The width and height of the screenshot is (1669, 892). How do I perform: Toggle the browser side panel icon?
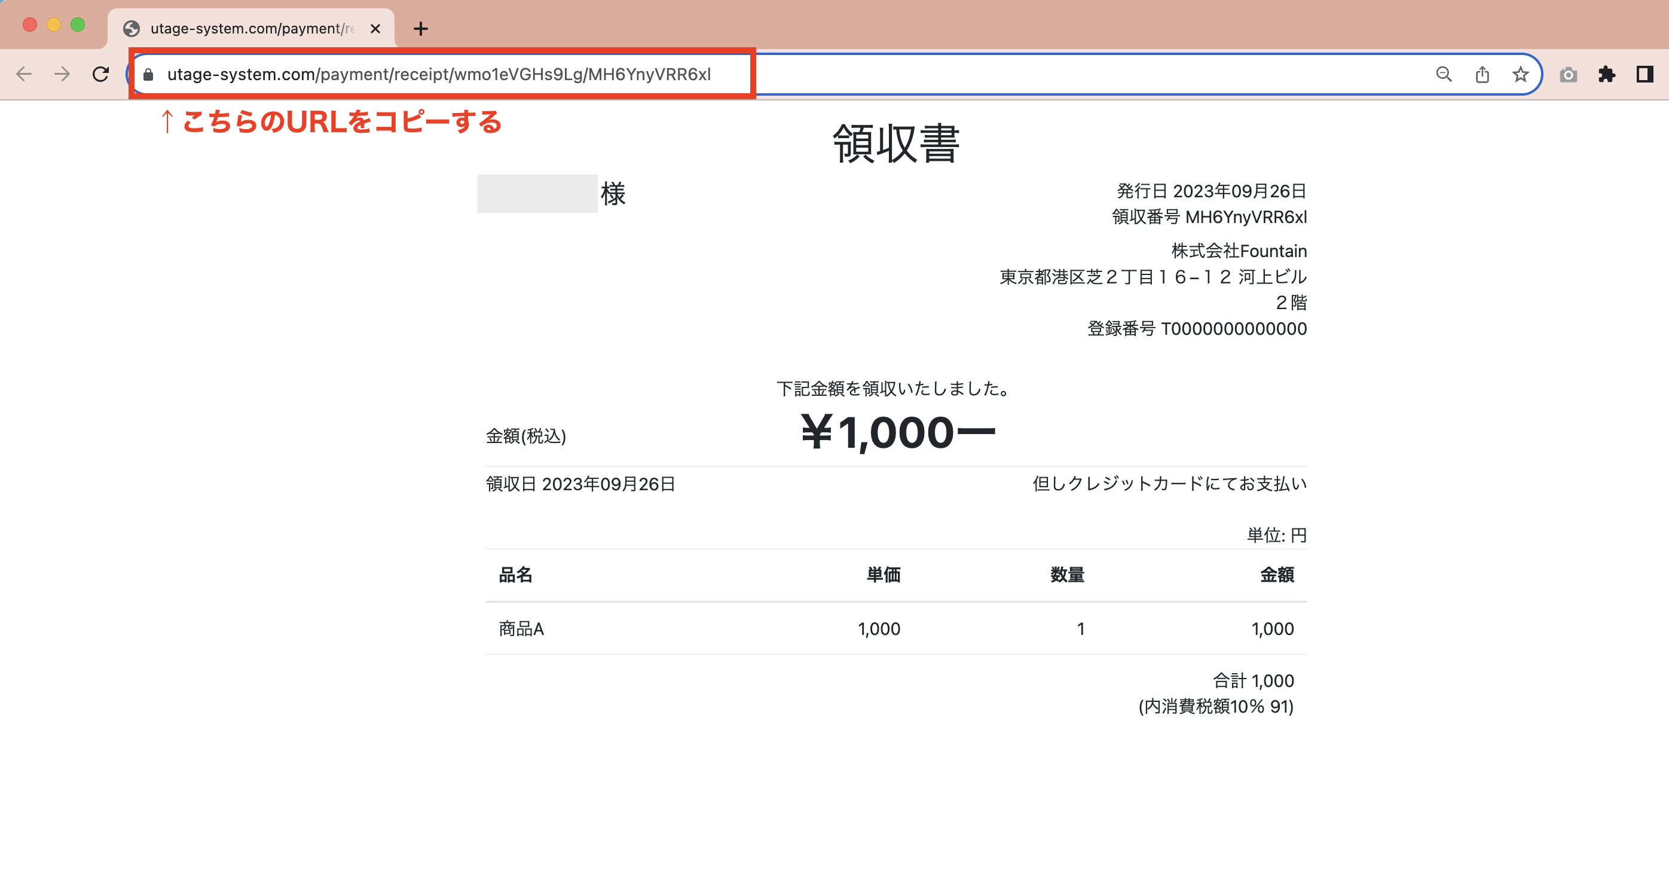(x=1644, y=75)
